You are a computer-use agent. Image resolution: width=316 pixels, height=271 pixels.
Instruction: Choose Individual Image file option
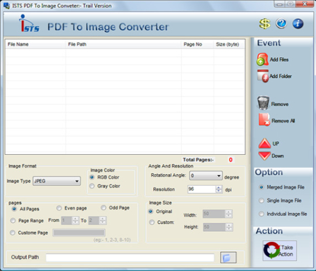point(262,214)
